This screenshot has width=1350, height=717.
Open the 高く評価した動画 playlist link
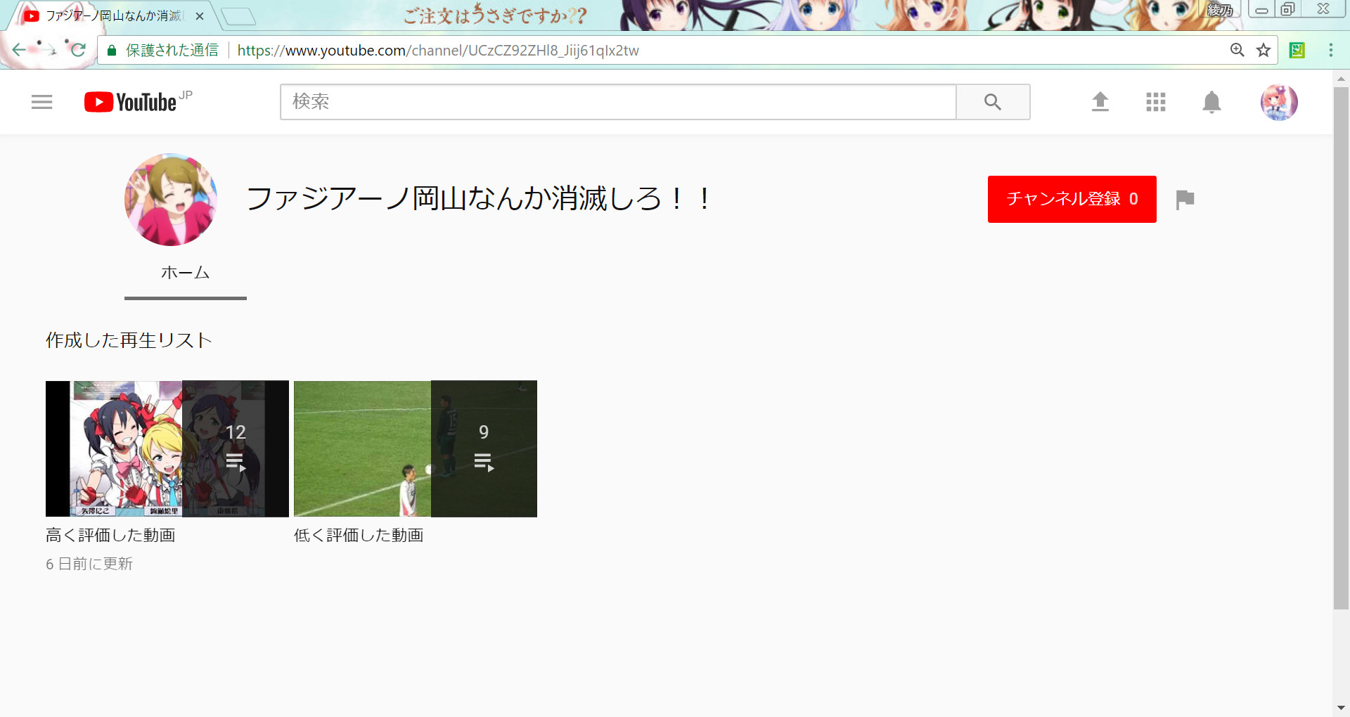tap(110, 536)
